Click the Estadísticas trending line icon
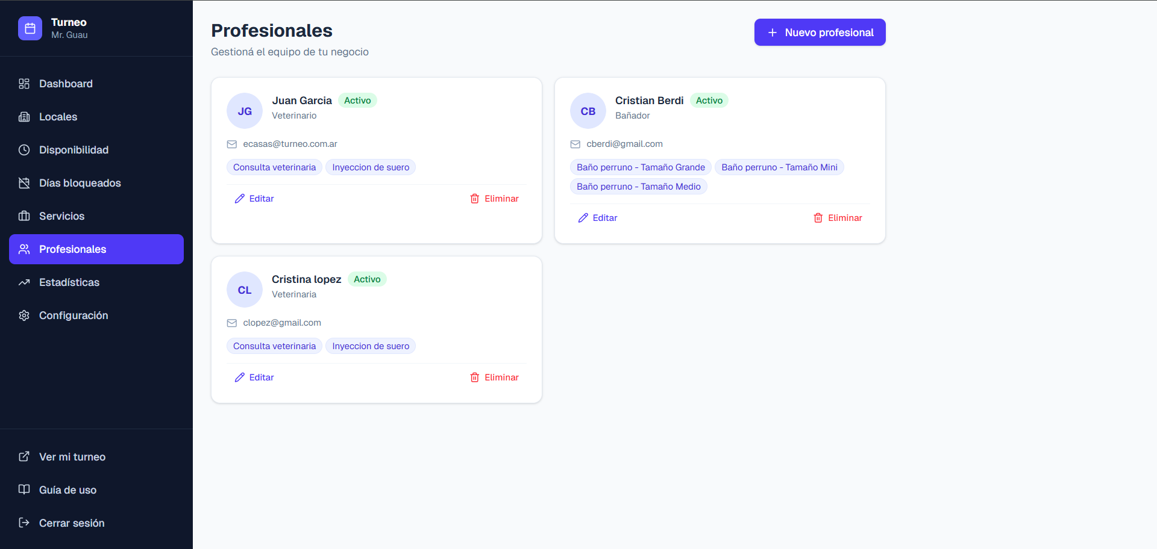 click(x=24, y=282)
